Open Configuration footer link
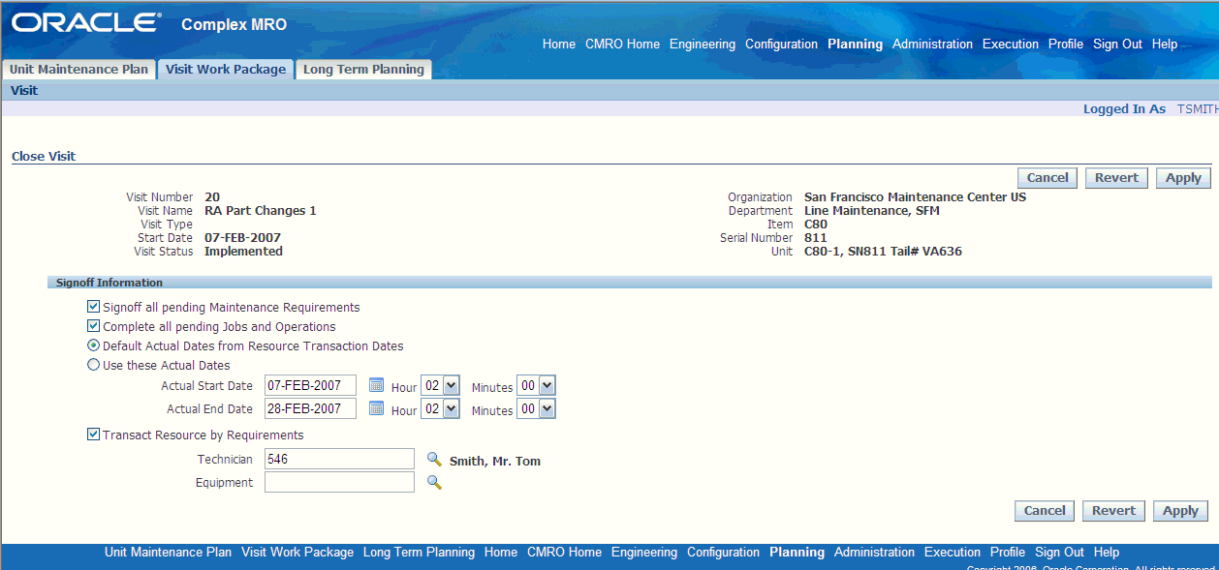Viewport: 1219px width, 570px height. coord(723,553)
